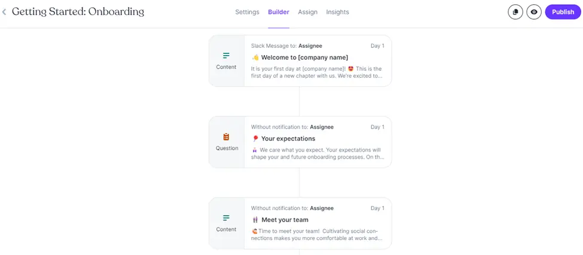Switch to the Settings tab
Image resolution: width=583 pixels, height=255 pixels.
pyautogui.click(x=248, y=12)
